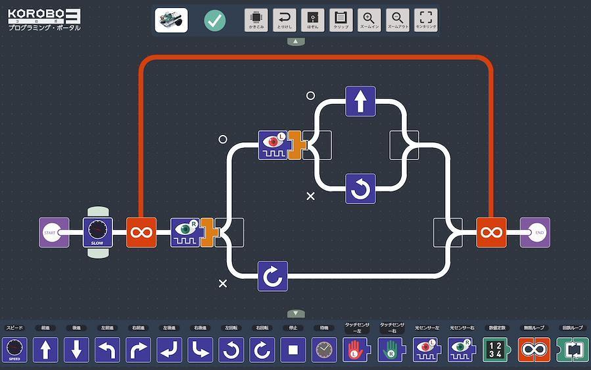Click the SLOW speed gauge block on the canvas
The width and height of the screenshot is (591, 370).
click(x=97, y=232)
